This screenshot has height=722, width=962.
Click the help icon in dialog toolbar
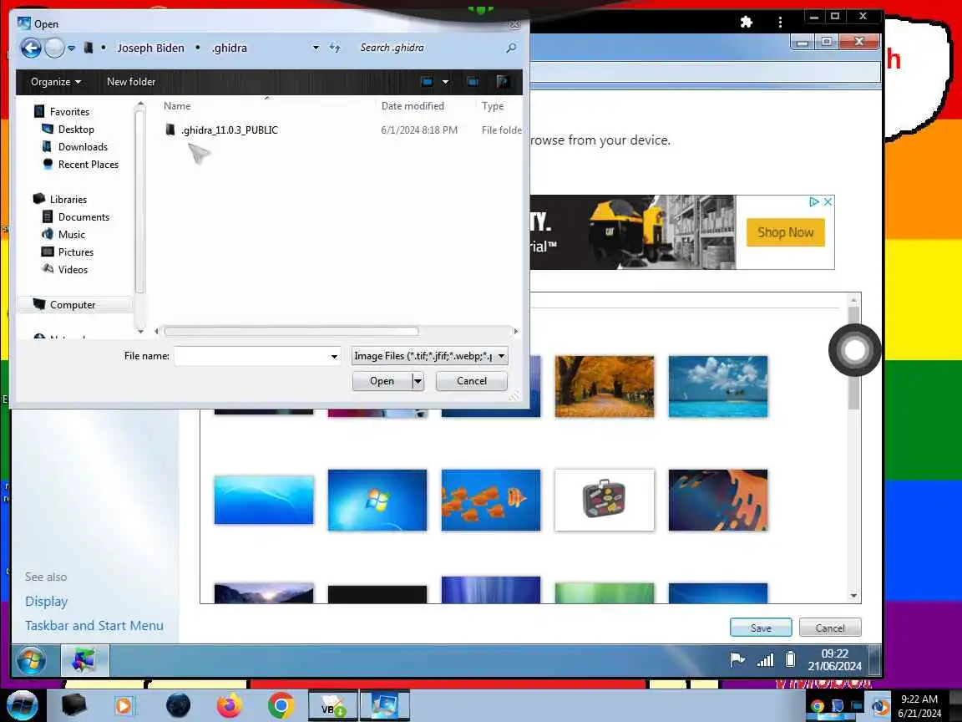click(x=503, y=82)
